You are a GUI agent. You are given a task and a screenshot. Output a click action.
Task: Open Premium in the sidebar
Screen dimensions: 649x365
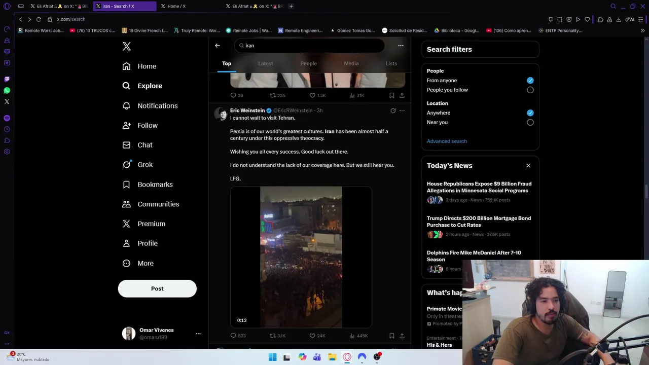pos(144,224)
